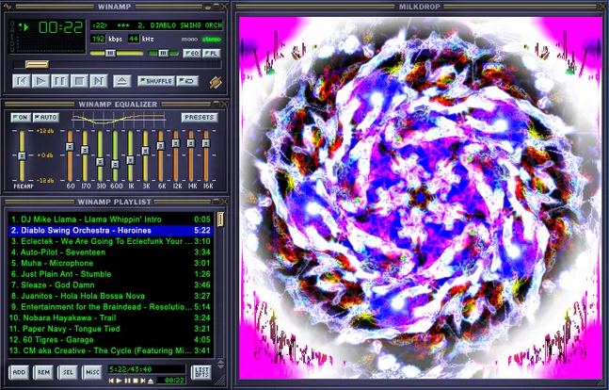Click the mini Pause icon in playlist footer
Viewport: 609px width, 390px height.
(127, 381)
